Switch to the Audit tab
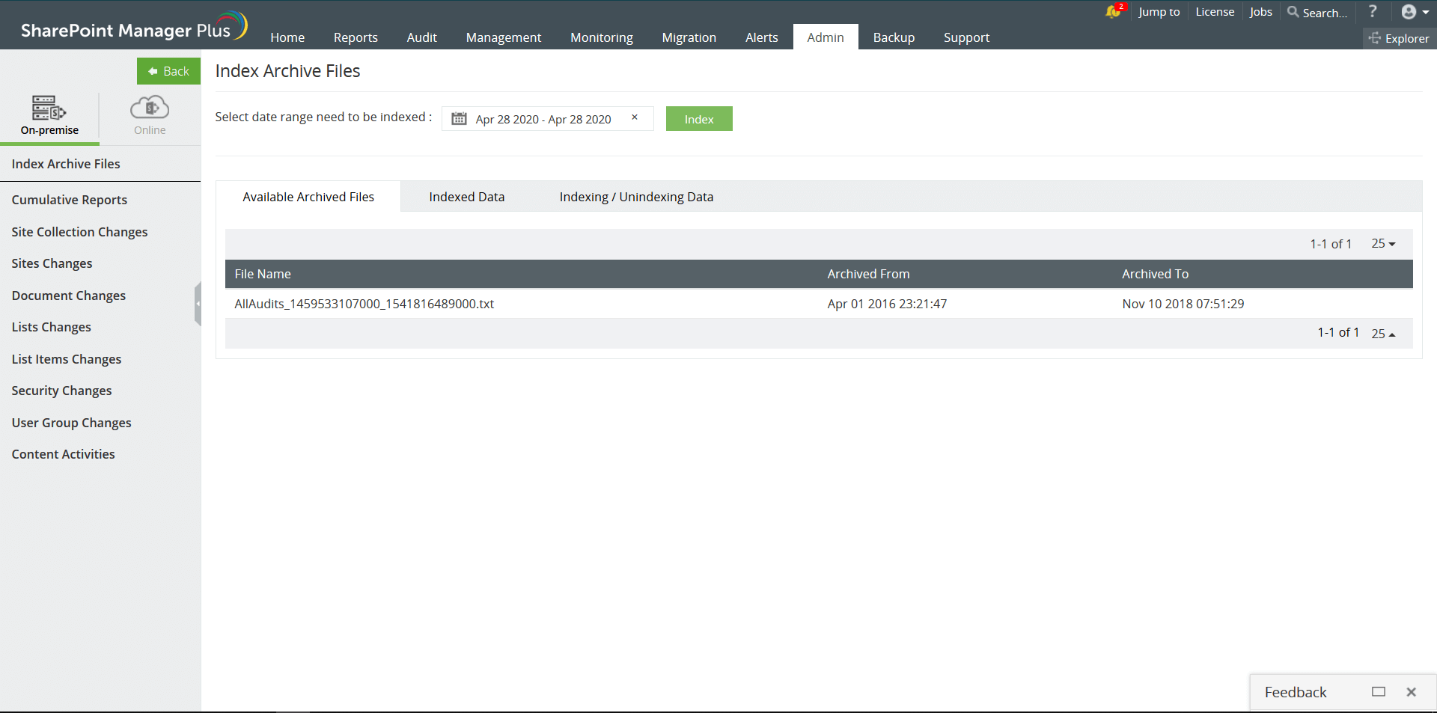1437x713 pixels. (x=422, y=37)
